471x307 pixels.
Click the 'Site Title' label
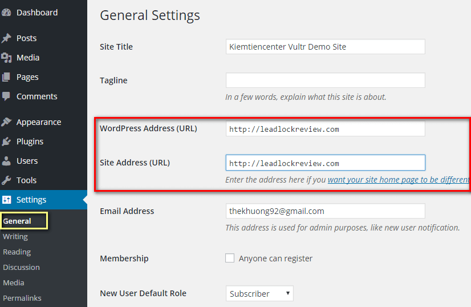pos(116,47)
